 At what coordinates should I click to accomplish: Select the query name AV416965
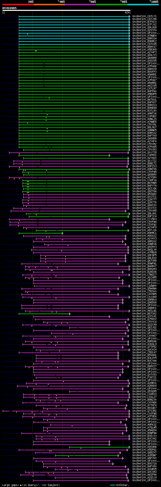(10, 8)
